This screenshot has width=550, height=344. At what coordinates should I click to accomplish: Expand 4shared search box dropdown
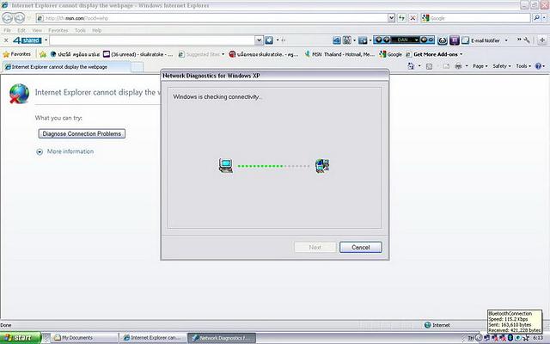[x=259, y=40]
